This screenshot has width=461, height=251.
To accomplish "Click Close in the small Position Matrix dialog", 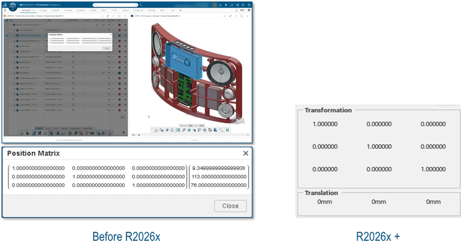I will pyautogui.click(x=107, y=48).
